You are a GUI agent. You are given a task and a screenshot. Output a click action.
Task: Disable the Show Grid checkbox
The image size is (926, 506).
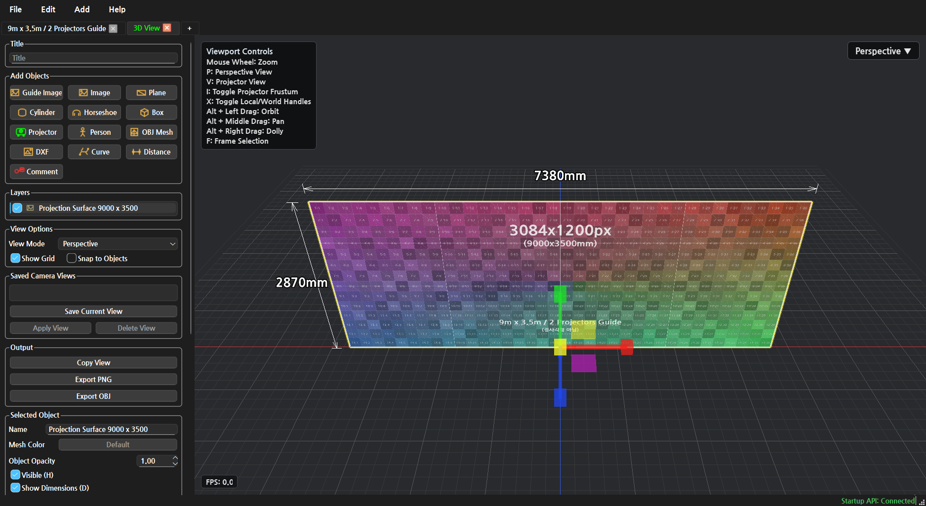tap(15, 258)
